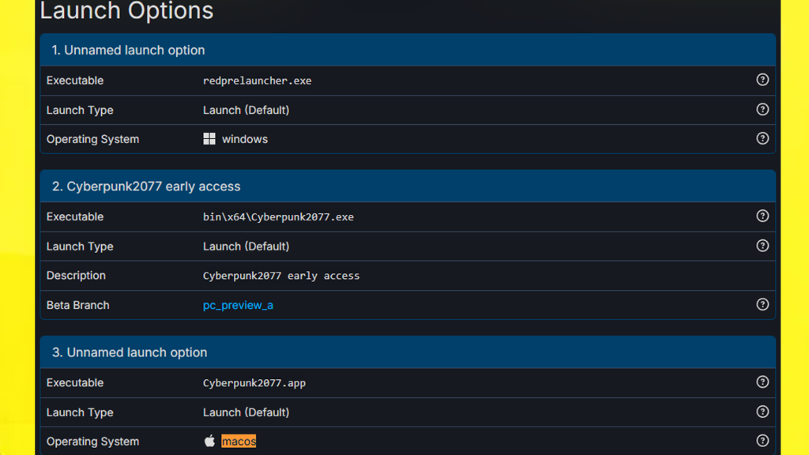Click the redprelauncher.exe value
This screenshot has width=809, height=455.
(257, 81)
